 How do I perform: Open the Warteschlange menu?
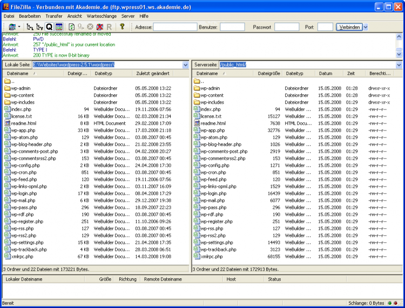pos(102,16)
